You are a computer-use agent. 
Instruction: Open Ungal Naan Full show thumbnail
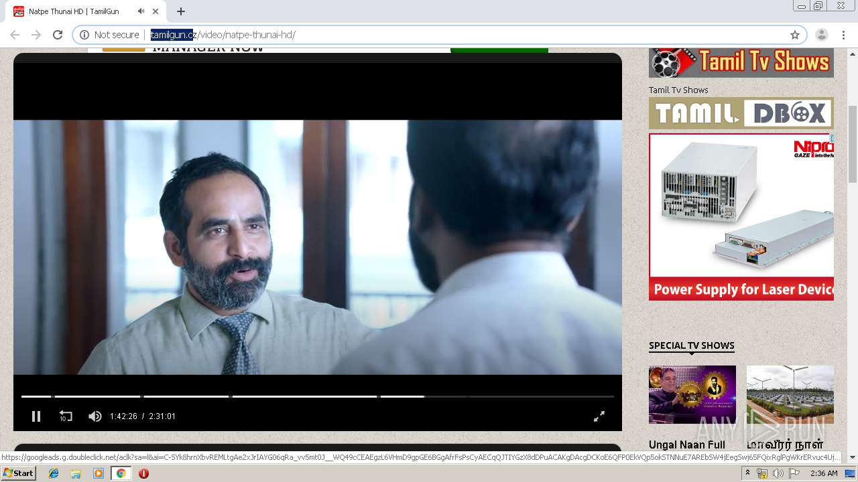pos(692,394)
